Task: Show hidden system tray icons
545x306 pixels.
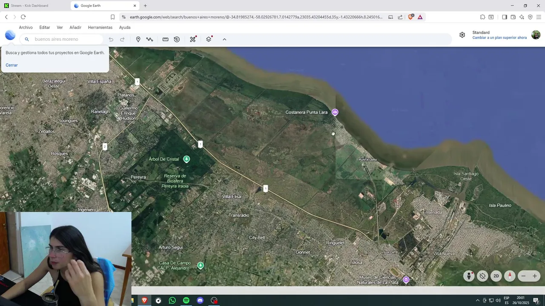Action: click(x=477, y=300)
